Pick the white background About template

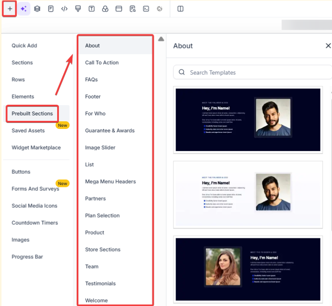248,194
